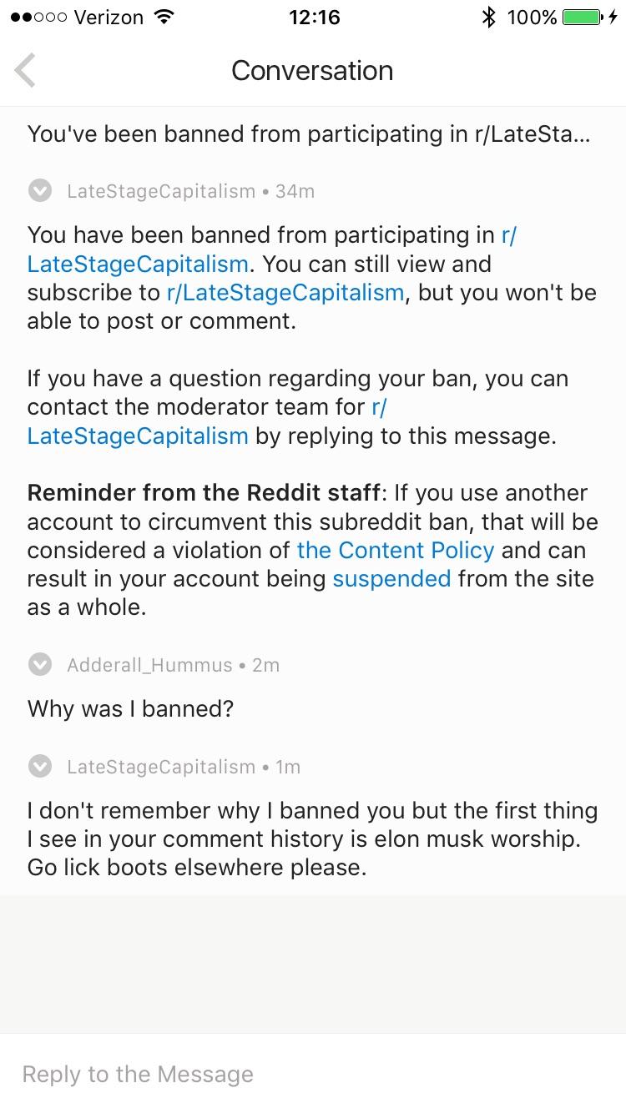Viewport: 626px width, 1113px height.
Task: Tap the Conversation title
Action: point(312,70)
